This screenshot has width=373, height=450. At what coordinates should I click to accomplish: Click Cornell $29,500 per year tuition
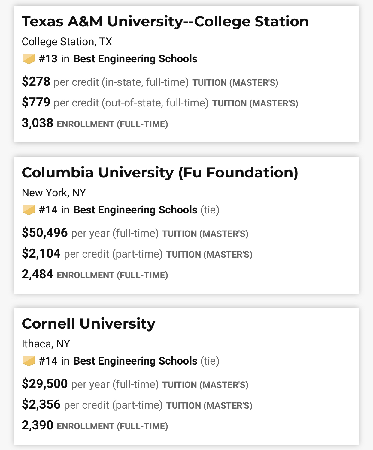pyautogui.click(x=45, y=384)
